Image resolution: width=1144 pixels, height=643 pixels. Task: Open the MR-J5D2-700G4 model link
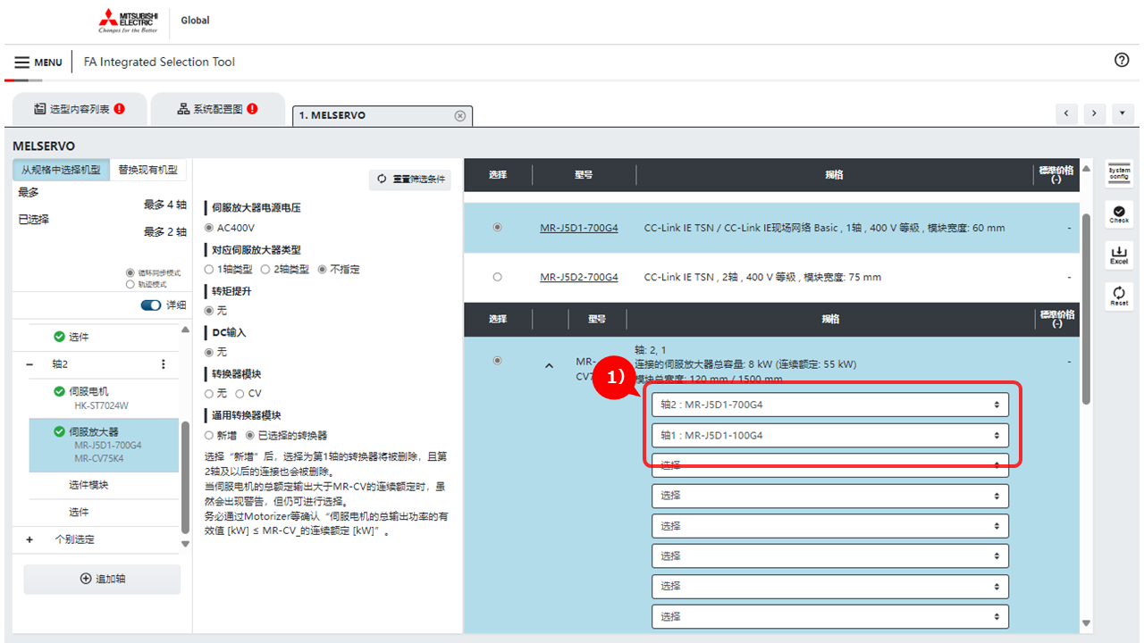[579, 277]
